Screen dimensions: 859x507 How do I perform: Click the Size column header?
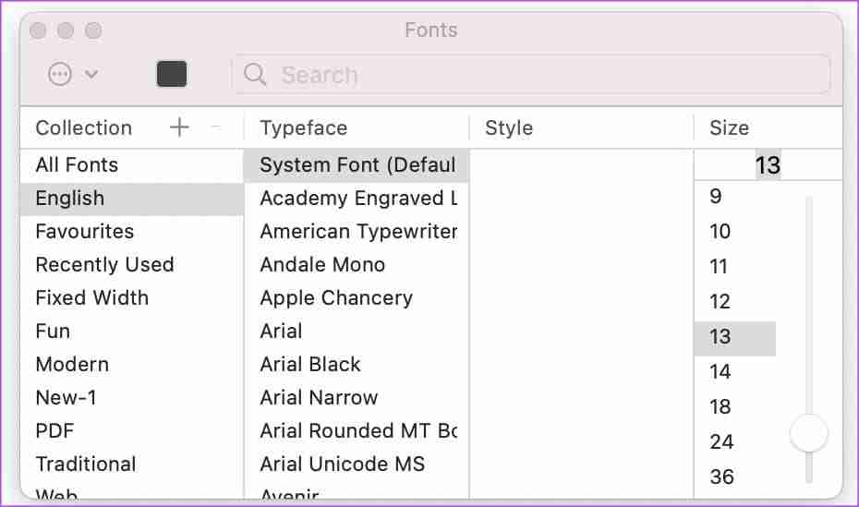pyautogui.click(x=729, y=128)
